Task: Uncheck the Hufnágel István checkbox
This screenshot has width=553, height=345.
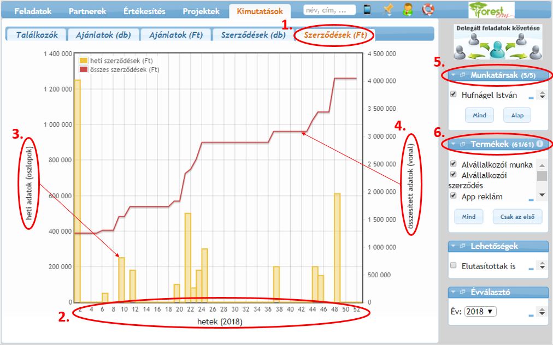Action: [x=454, y=94]
